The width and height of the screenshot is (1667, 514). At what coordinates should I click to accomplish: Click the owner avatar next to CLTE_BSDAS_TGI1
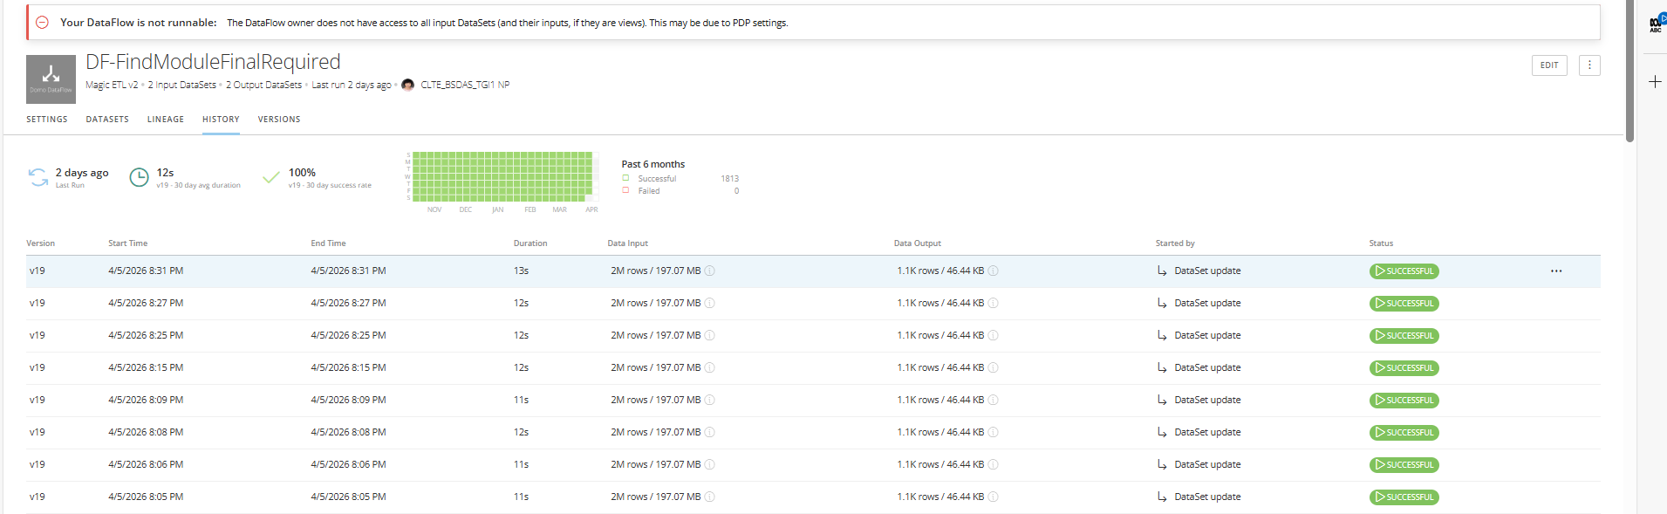[x=407, y=85]
